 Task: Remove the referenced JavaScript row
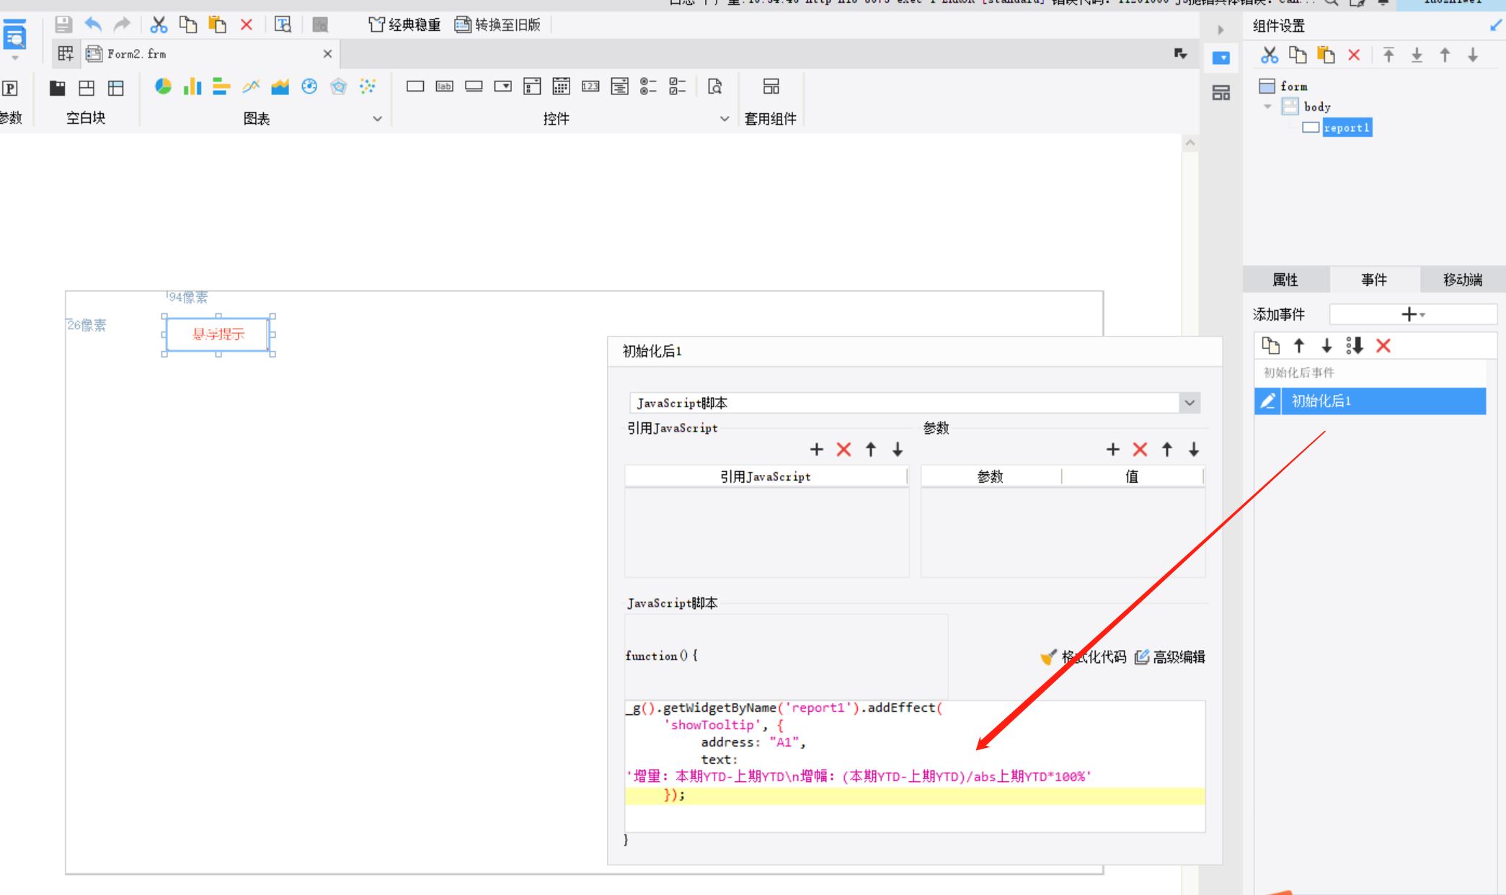point(843,450)
